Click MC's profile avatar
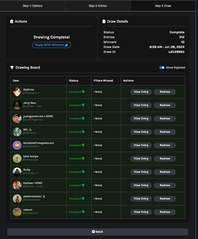This screenshot has height=239, width=198. [17, 132]
